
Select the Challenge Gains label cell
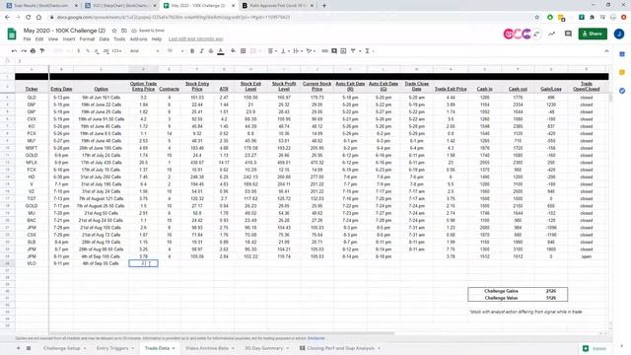click(501, 291)
